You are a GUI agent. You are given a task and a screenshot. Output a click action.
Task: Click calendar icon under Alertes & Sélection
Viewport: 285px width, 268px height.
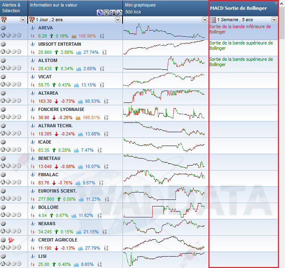[x=3, y=20]
